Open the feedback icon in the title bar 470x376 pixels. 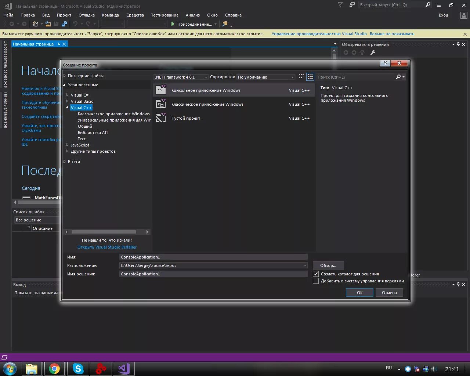point(352,5)
